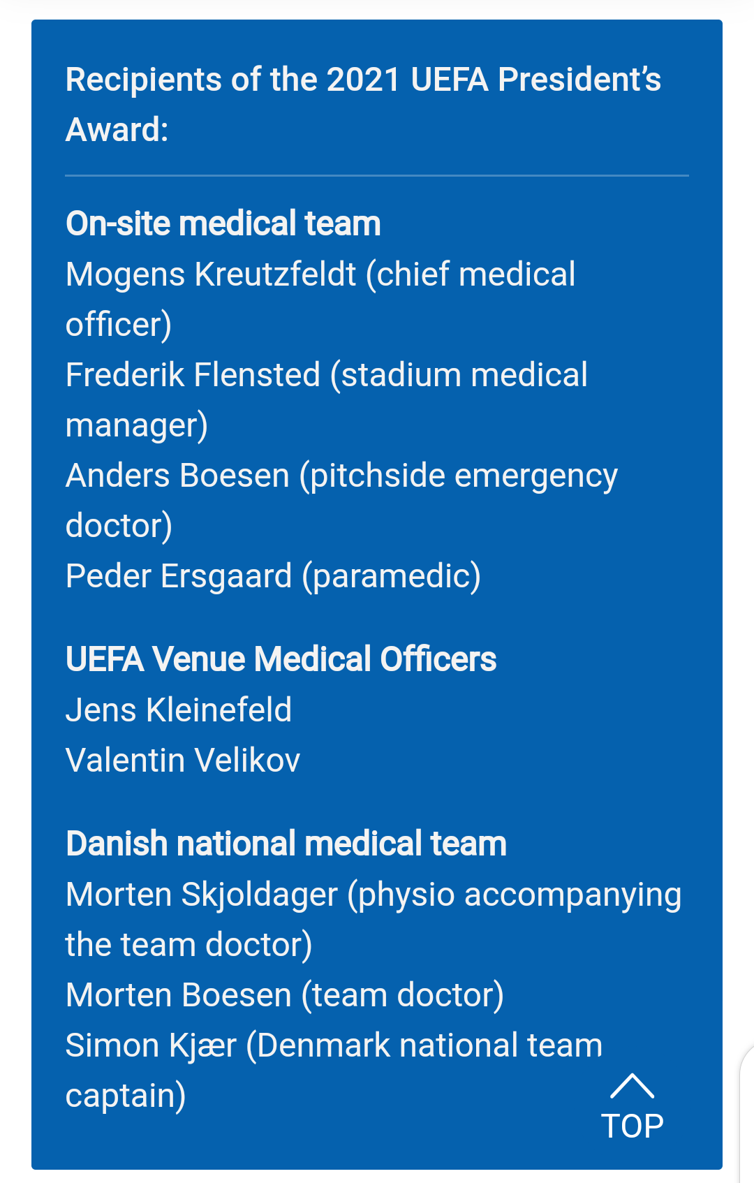The height and width of the screenshot is (1183, 754).
Task: Click the name Jens Kleinefeld
Action: point(179,710)
